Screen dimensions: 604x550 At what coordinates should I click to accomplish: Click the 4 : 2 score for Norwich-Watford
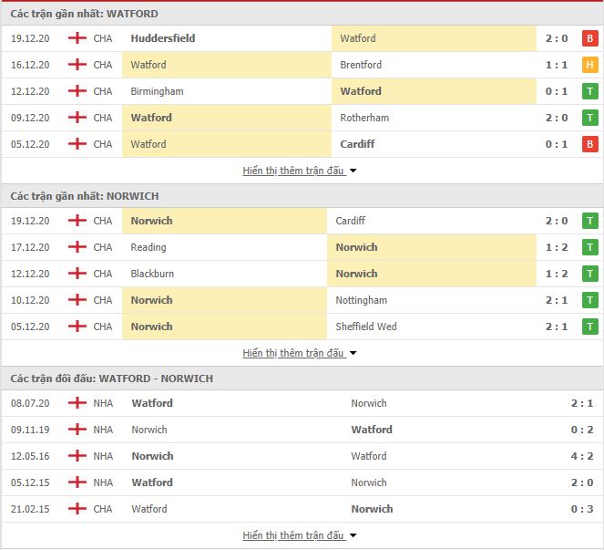pos(580,456)
